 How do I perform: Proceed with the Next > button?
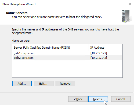[98, 99]
